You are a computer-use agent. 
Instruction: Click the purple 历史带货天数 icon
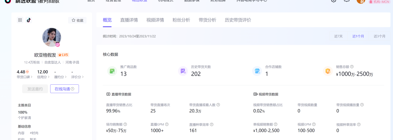point(183,71)
